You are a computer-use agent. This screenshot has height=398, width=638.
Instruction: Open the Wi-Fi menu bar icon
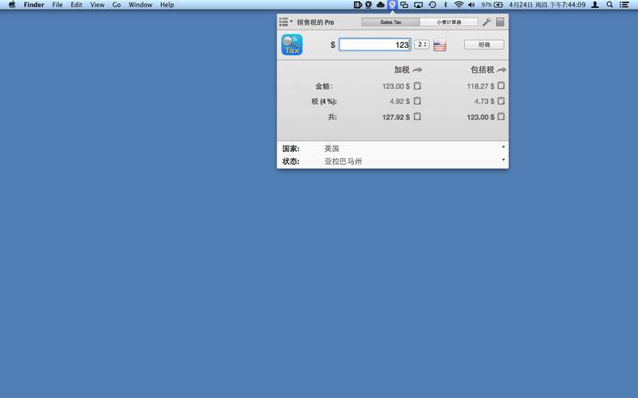459,5
